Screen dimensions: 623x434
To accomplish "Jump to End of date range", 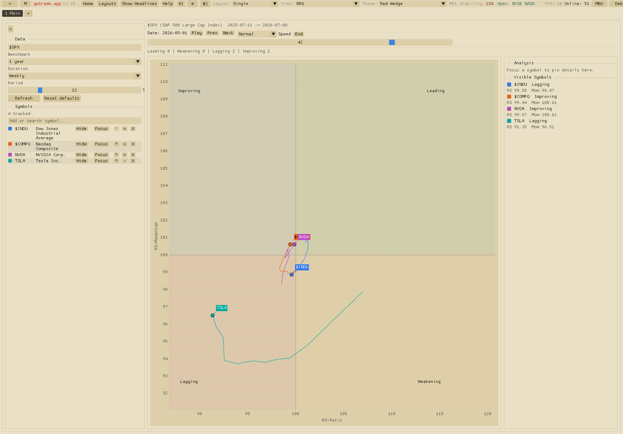I will tap(299, 34).
